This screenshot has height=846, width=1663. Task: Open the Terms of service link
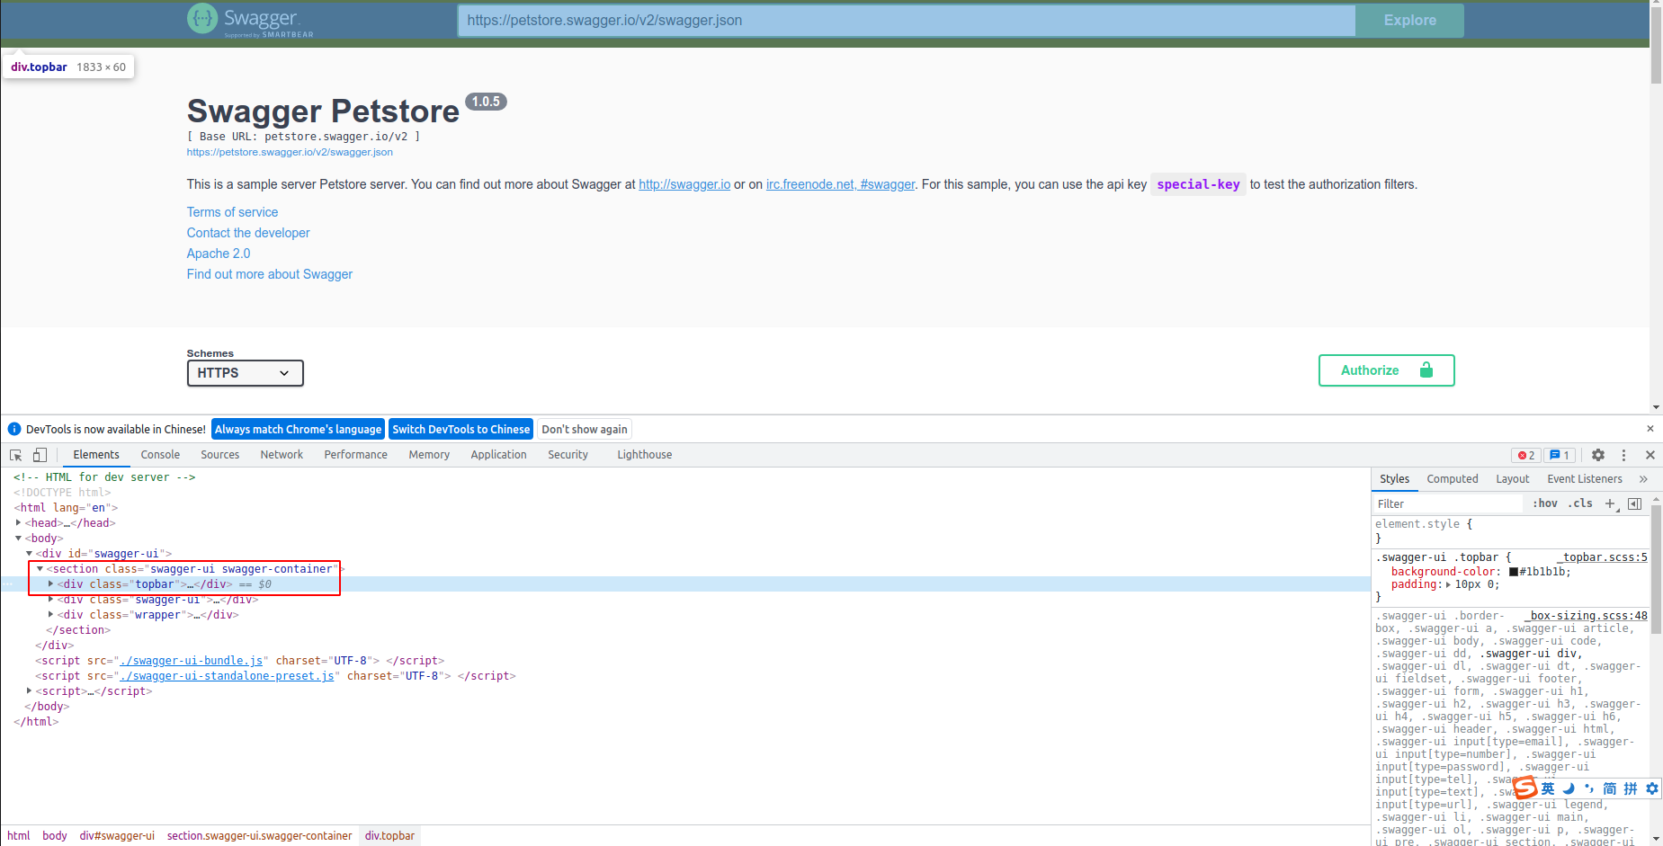click(x=232, y=211)
